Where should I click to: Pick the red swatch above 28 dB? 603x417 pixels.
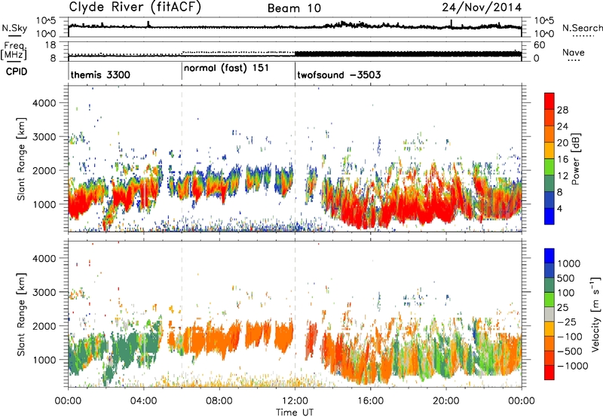point(549,101)
